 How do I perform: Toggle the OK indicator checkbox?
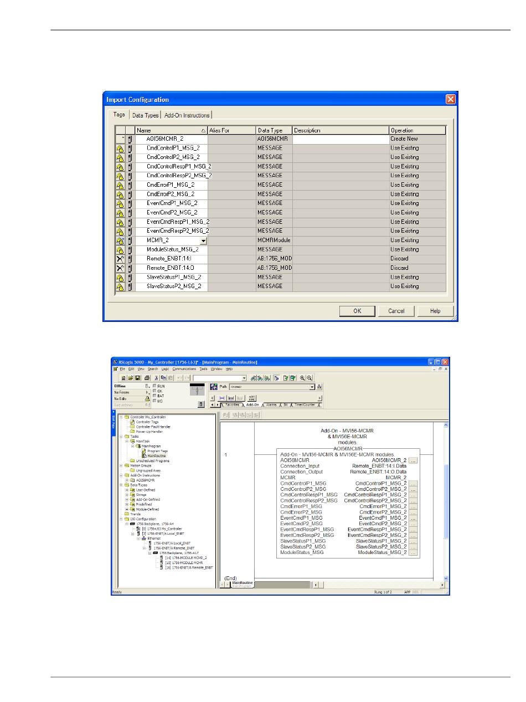(x=154, y=391)
